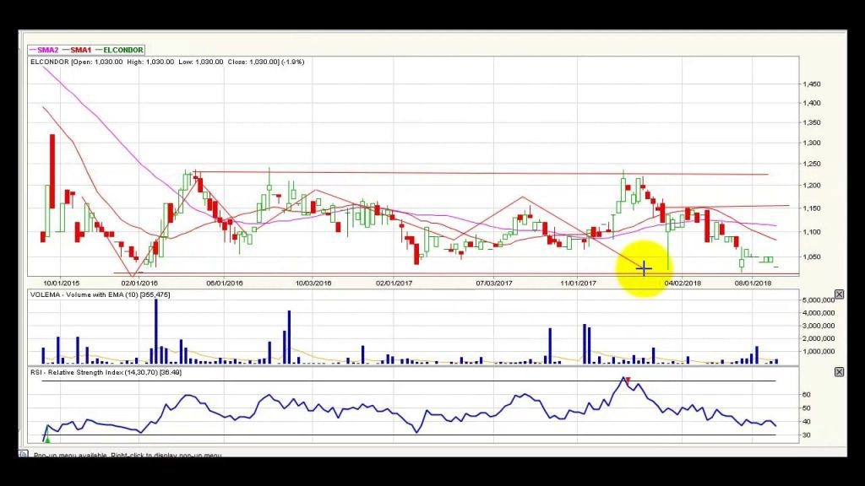Image resolution: width=865 pixels, height=486 pixels.
Task: Click the red overbought marker on RSI peak
Action: 628,381
